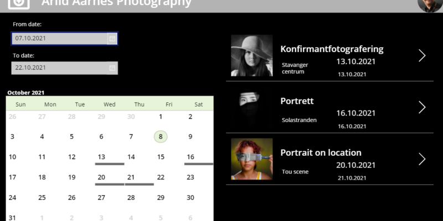Screen dimensions: 443x221
Task: Open Konfirmantfotografering details with the chevron arrow
Action: coord(422,56)
